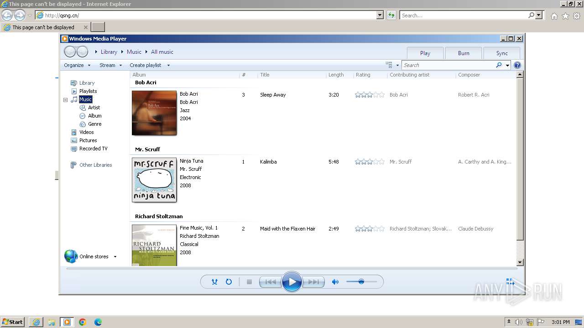Select Playlists in navigation pane
584x328 pixels.
click(88, 91)
